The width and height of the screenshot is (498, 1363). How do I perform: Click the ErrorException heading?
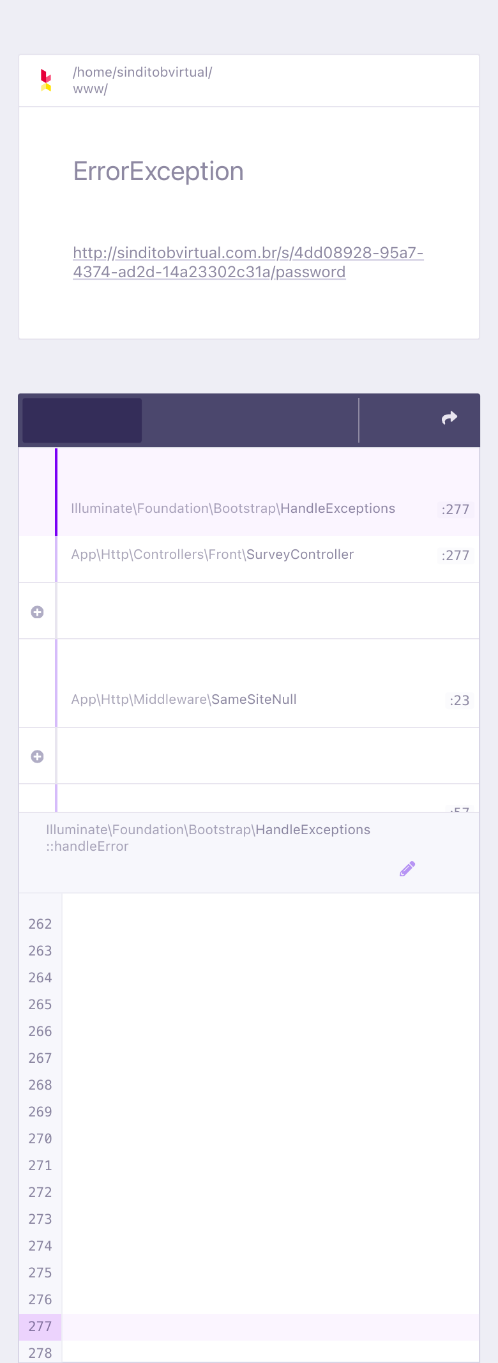point(158,171)
